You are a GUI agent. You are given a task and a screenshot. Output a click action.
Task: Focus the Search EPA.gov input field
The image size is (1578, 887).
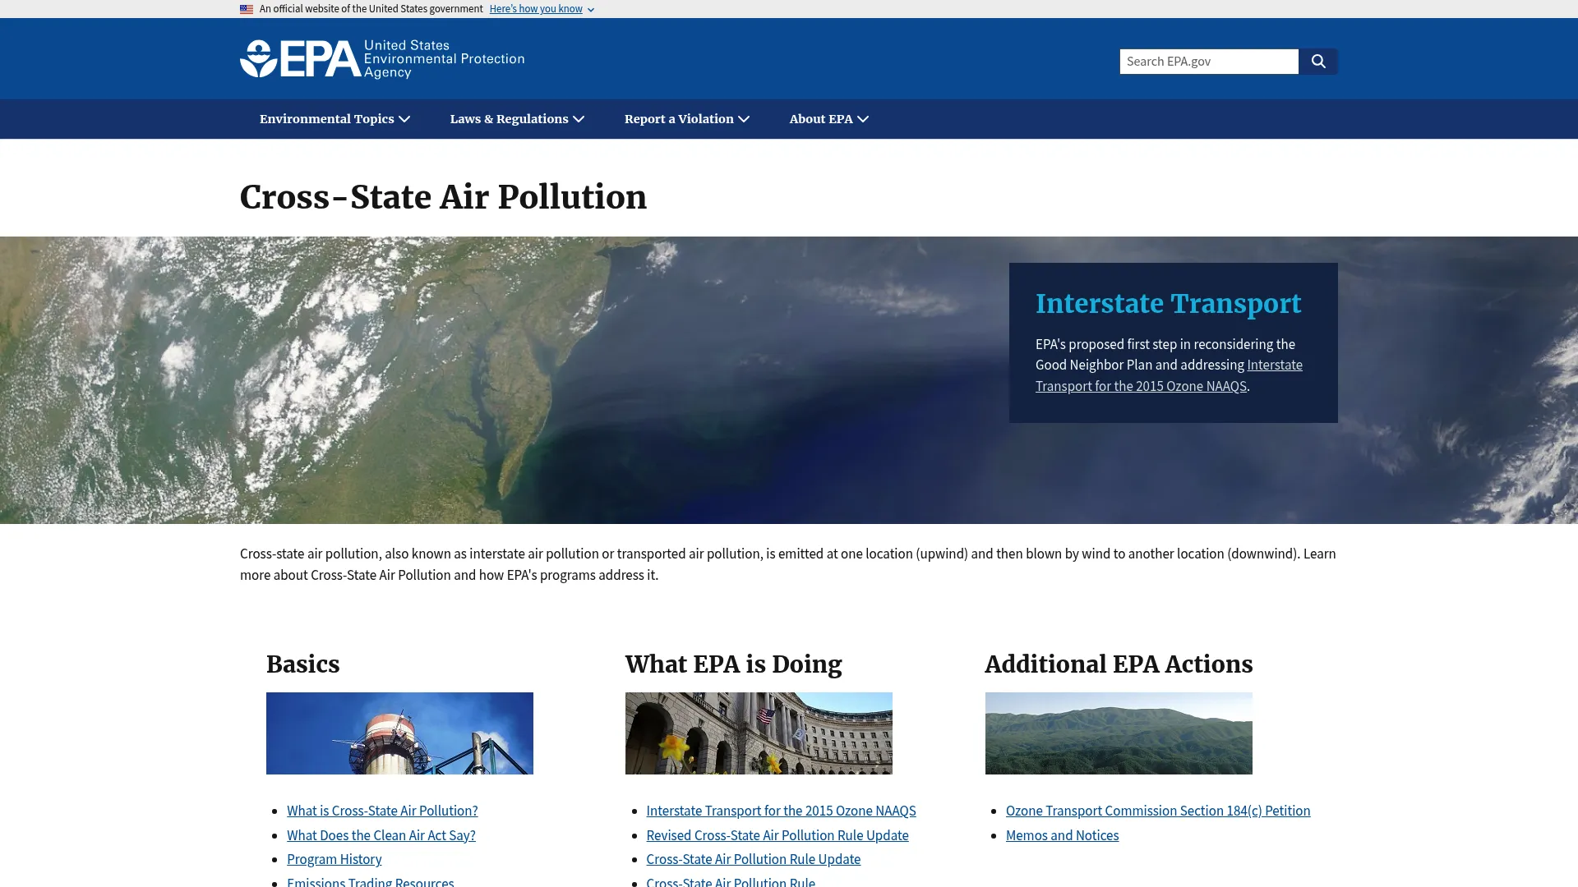click(x=1208, y=62)
